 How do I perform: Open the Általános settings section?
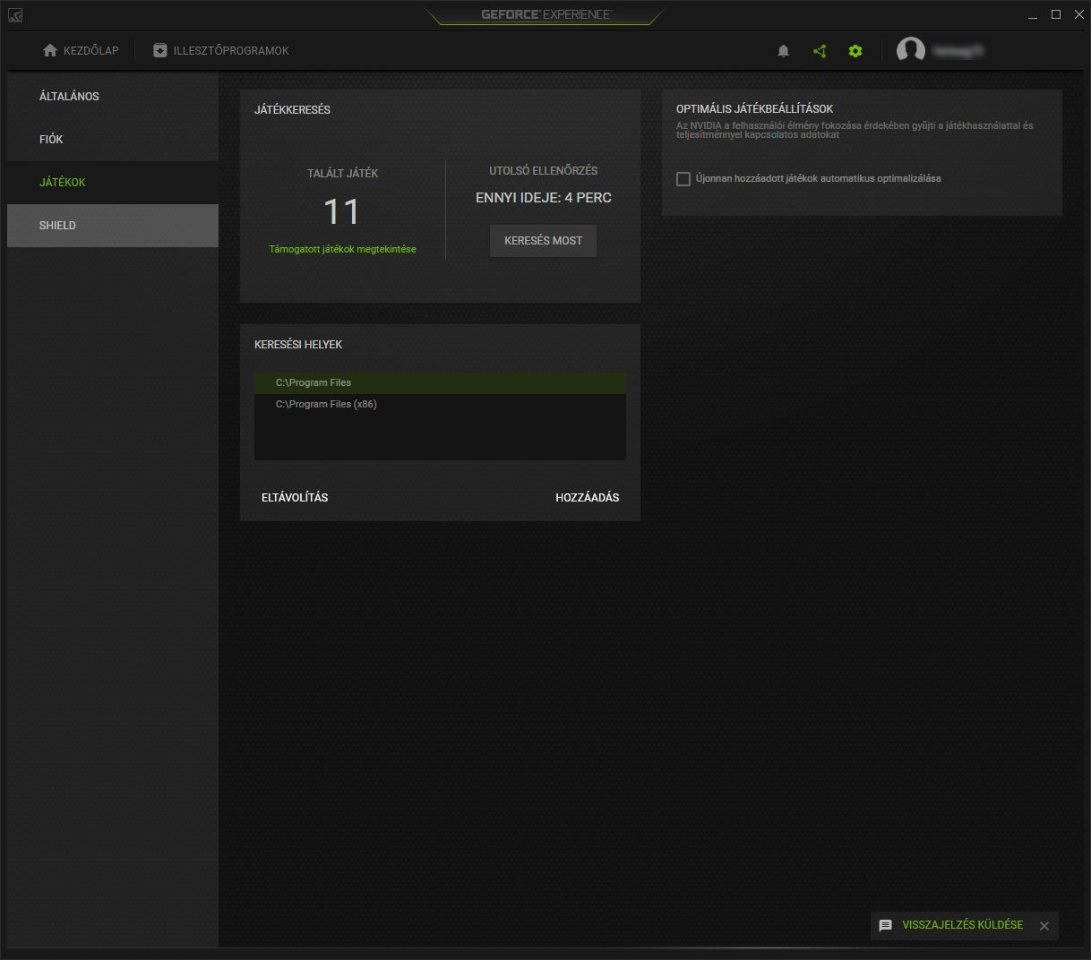pos(113,96)
